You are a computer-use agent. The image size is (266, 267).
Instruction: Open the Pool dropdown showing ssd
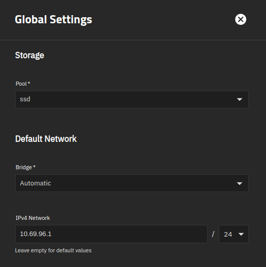(x=132, y=99)
